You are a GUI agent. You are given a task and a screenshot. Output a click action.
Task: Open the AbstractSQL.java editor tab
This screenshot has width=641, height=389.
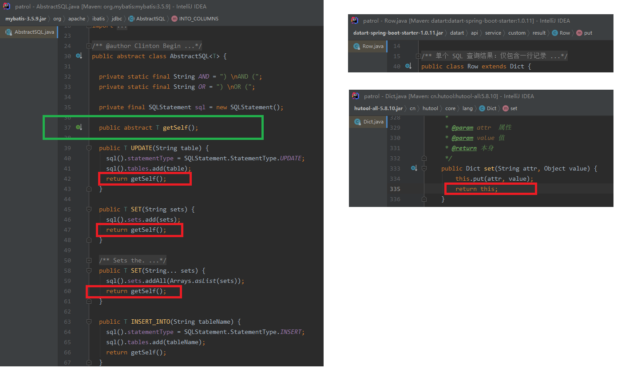tap(29, 32)
